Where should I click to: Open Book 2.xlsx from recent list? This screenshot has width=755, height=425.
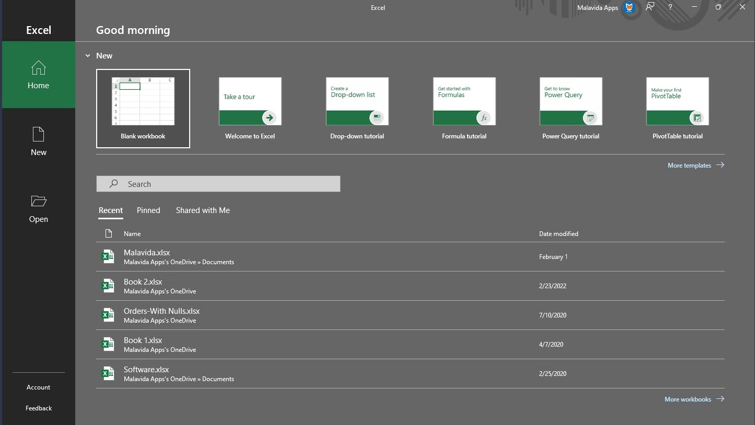(410, 286)
